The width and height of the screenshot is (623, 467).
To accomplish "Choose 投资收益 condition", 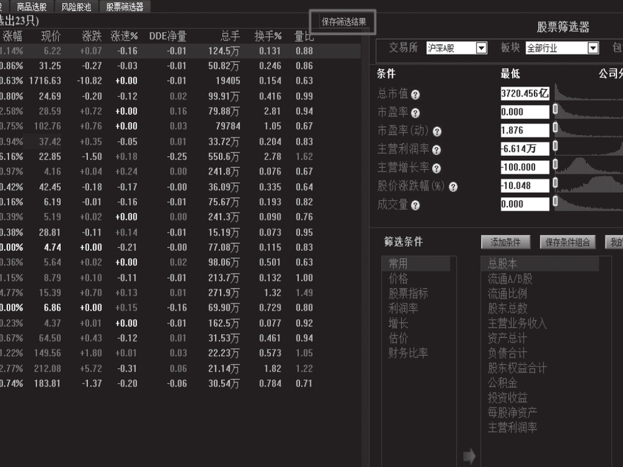I will pyautogui.click(x=508, y=398).
